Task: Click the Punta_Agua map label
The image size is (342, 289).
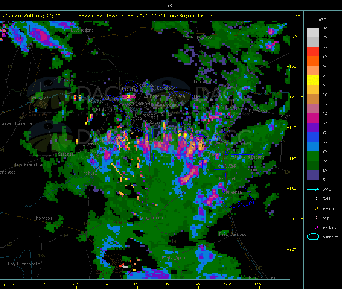Action: [173, 258]
